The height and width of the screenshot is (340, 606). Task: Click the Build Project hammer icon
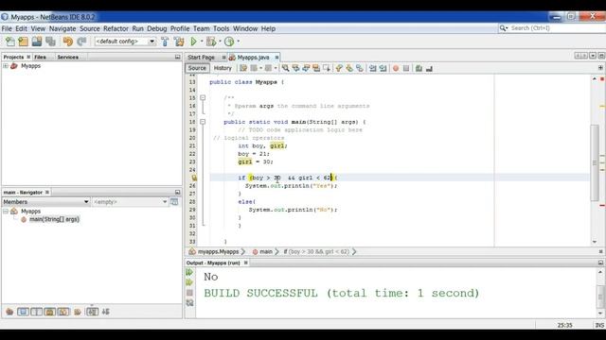tap(165, 42)
